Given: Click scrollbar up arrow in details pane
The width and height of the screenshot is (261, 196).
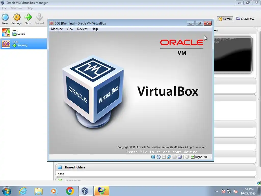Looking at the screenshot, I should click(x=259, y=29).
